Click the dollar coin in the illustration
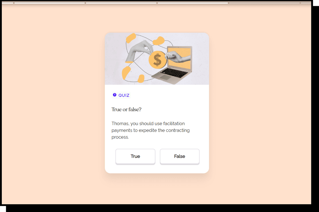319x212 pixels. click(x=157, y=59)
